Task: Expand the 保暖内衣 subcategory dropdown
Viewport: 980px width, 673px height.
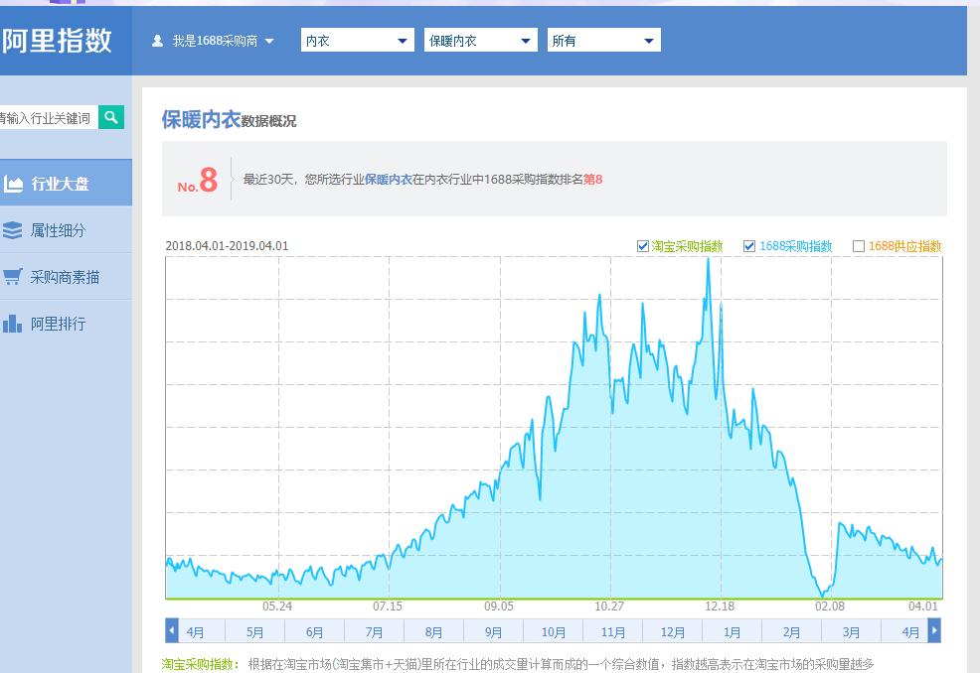Action: click(480, 40)
